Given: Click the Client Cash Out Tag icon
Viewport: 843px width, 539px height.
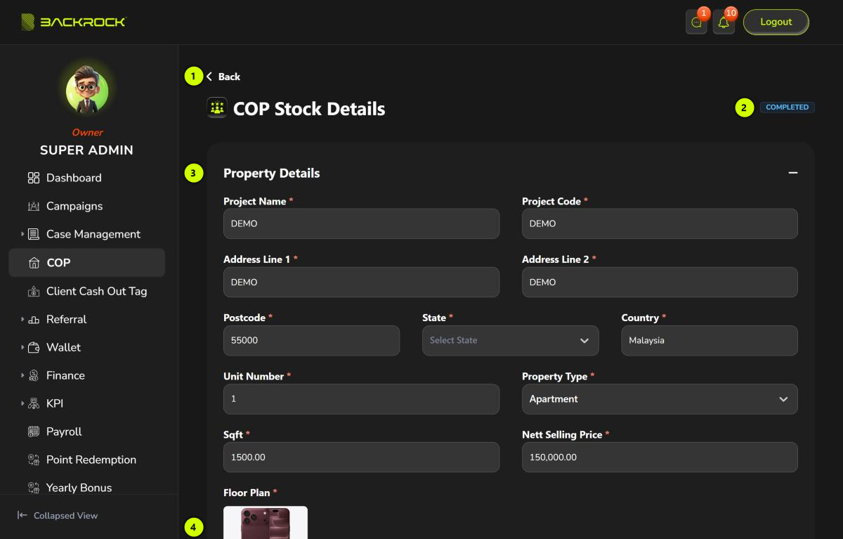Looking at the screenshot, I should click(x=33, y=291).
